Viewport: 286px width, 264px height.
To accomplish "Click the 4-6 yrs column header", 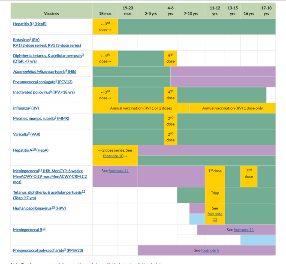I will (x=171, y=11).
